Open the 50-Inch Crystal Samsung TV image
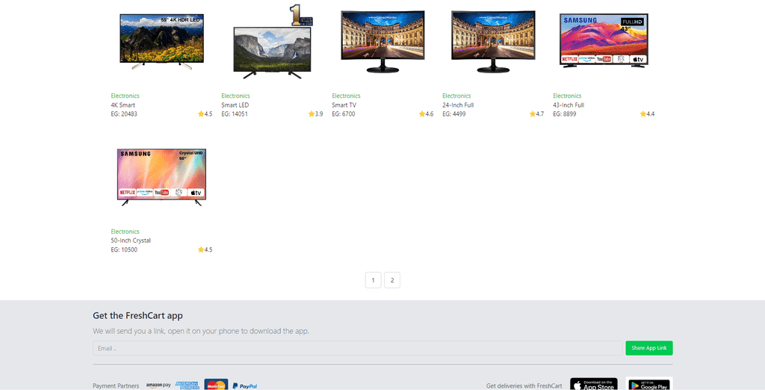This screenshot has width=765, height=390. [x=161, y=177]
